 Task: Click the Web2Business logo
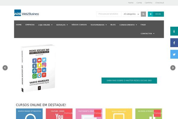[x=27, y=13]
